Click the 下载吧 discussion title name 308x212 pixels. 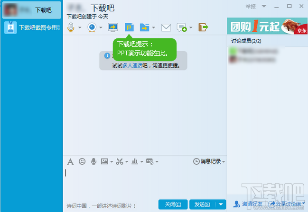(x=103, y=8)
